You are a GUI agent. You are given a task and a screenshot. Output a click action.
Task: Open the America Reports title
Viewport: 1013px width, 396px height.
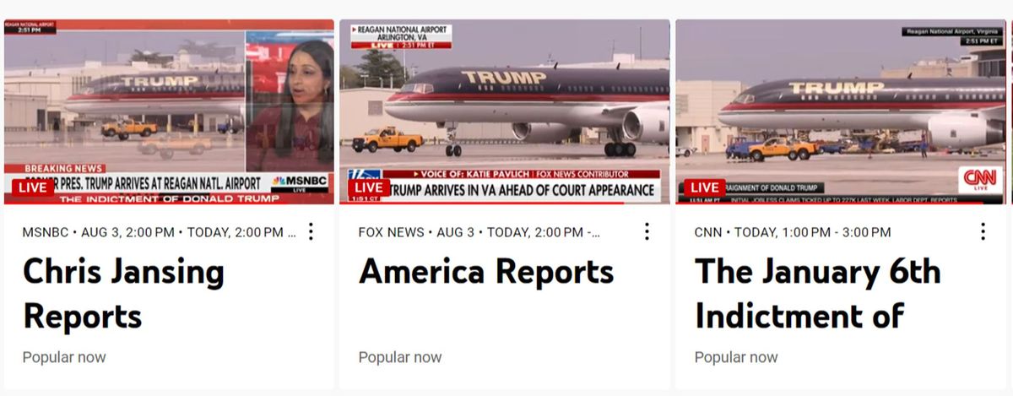coord(486,272)
